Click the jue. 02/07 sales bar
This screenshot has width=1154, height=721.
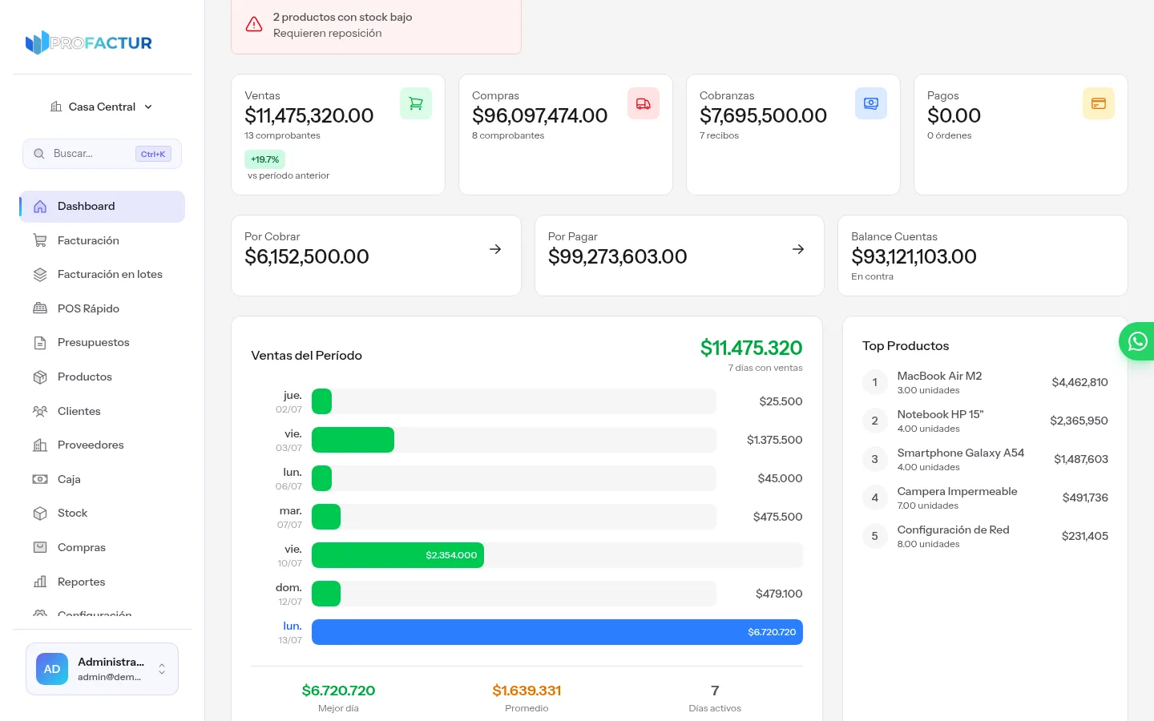click(x=321, y=401)
